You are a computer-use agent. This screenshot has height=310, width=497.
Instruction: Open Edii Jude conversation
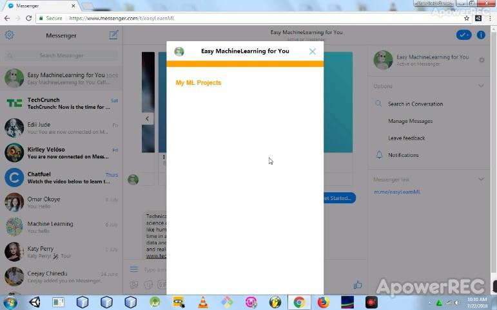[x=61, y=128]
